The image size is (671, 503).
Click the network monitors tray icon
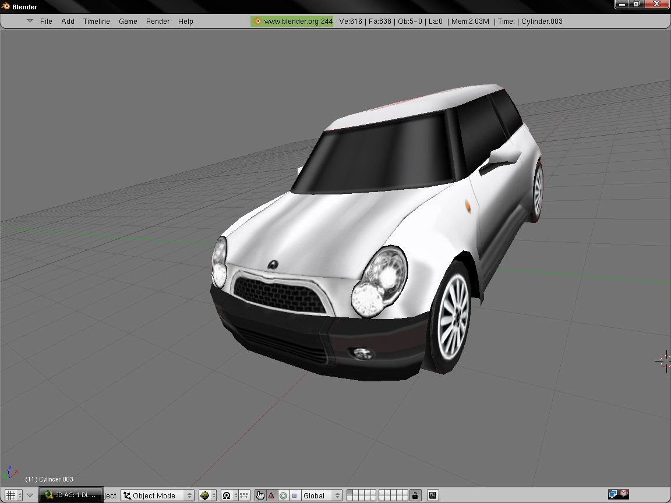click(x=613, y=494)
